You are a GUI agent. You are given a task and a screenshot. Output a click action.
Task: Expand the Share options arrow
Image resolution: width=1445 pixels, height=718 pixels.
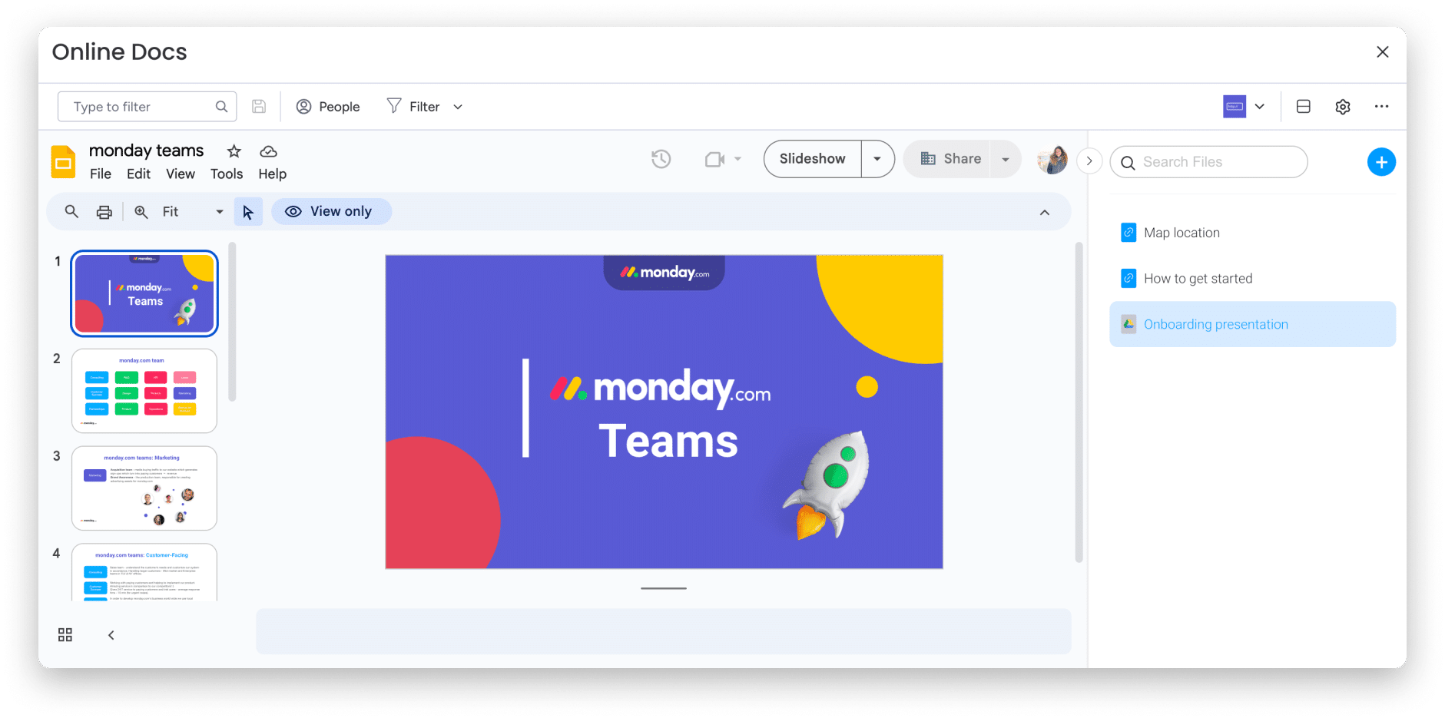pos(1006,159)
